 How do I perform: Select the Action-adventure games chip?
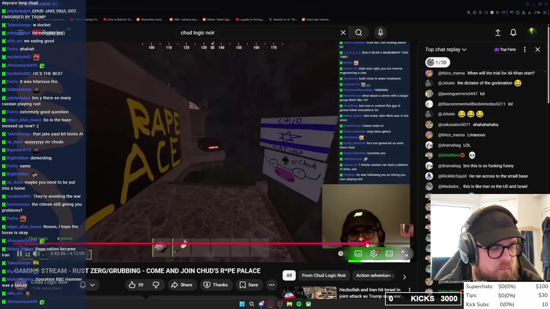tap(375, 276)
